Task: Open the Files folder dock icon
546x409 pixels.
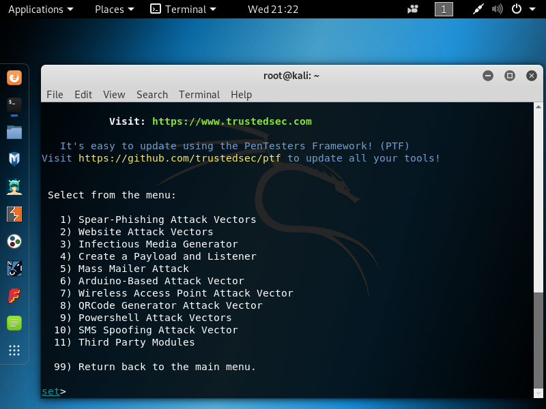Action: 14,132
